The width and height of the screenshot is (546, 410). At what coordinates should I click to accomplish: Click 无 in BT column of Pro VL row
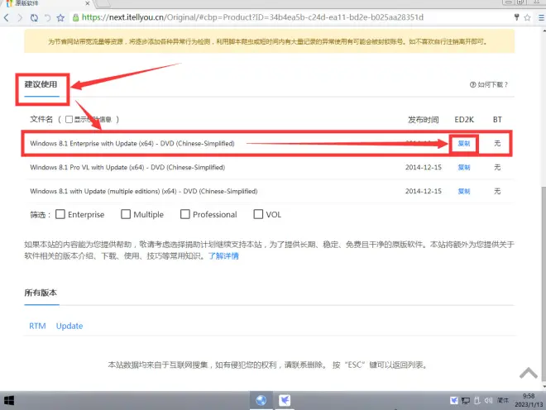(x=497, y=168)
